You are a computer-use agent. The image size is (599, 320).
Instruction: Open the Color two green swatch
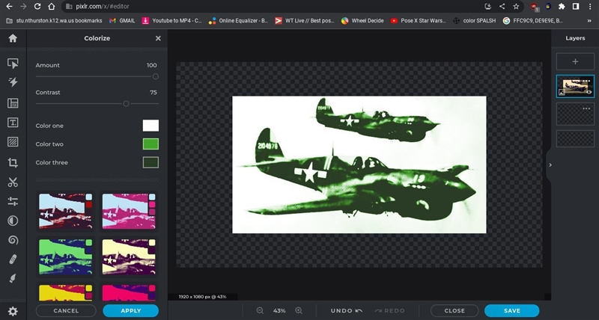pos(150,144)
